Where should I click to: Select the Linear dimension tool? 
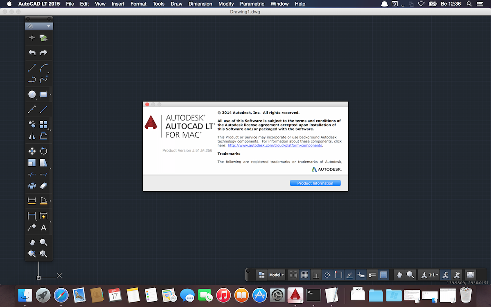coord(32,201)
